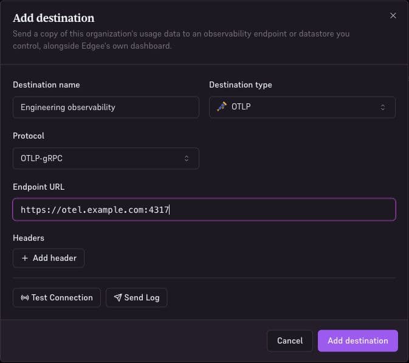409x363 pixels.
Task: Click the Test Connection button
Action: tap(57, 297)
